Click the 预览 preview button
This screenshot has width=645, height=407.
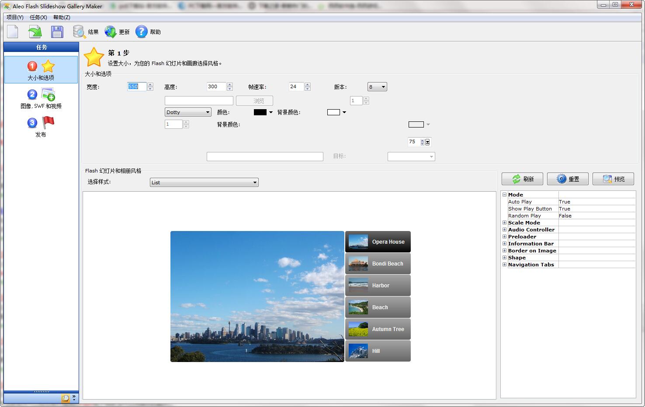(x=613, y=179)
